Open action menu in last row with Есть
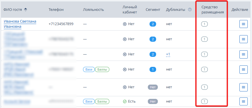Viewport: 252px width, 108px height. 243,101
